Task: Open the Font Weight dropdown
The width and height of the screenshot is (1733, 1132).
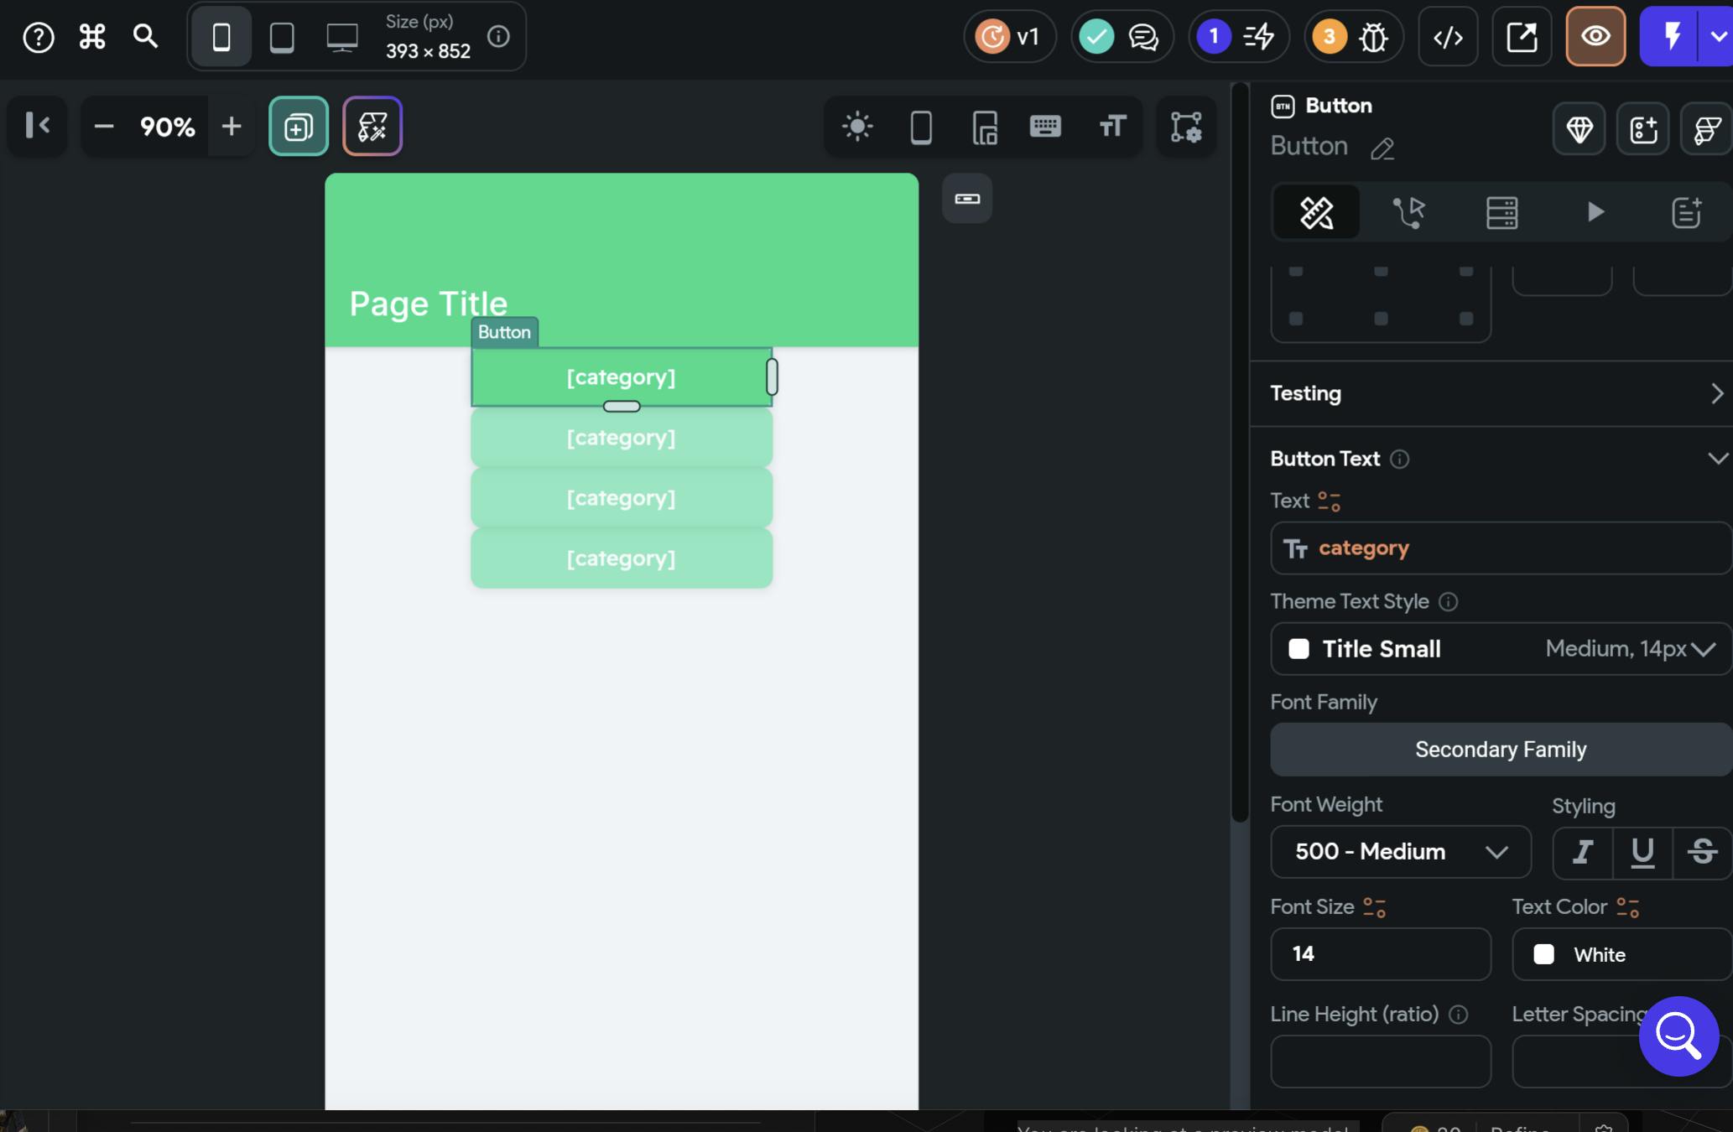Action: (1399, 852)
